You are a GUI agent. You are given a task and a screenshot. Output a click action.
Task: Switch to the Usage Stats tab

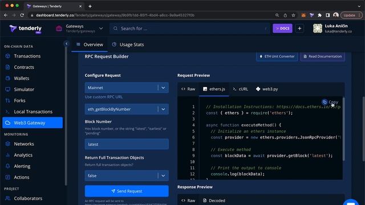[x=128, y=44]
